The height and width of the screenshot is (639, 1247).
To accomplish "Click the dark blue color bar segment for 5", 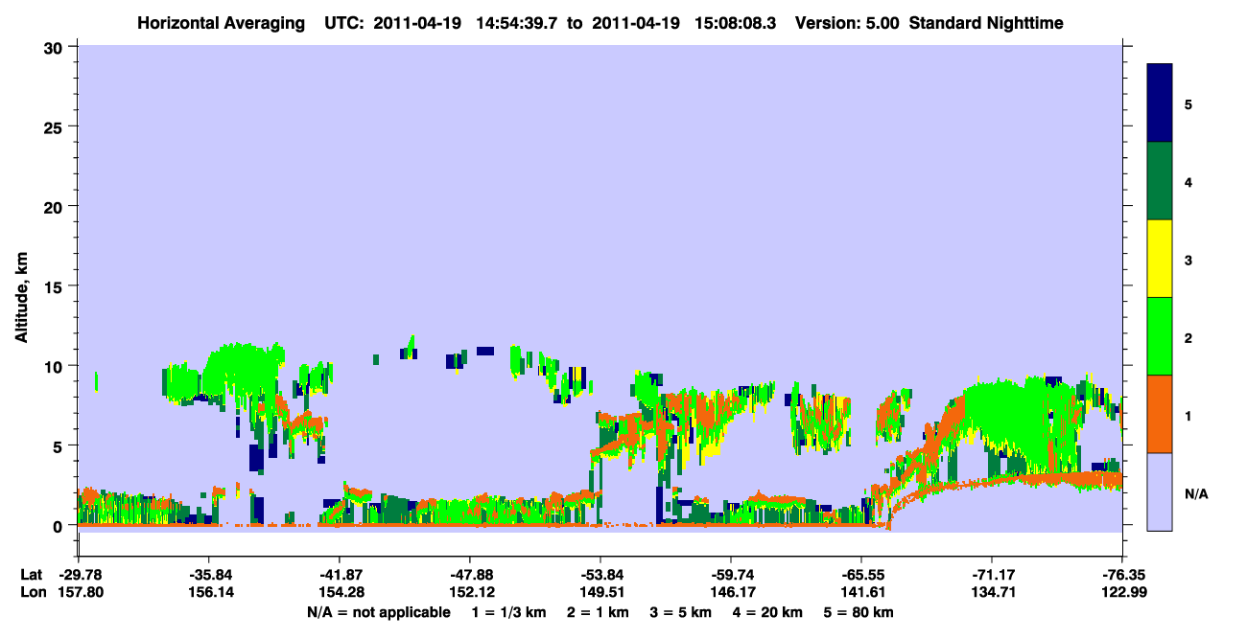I will tap(1160, 103).
